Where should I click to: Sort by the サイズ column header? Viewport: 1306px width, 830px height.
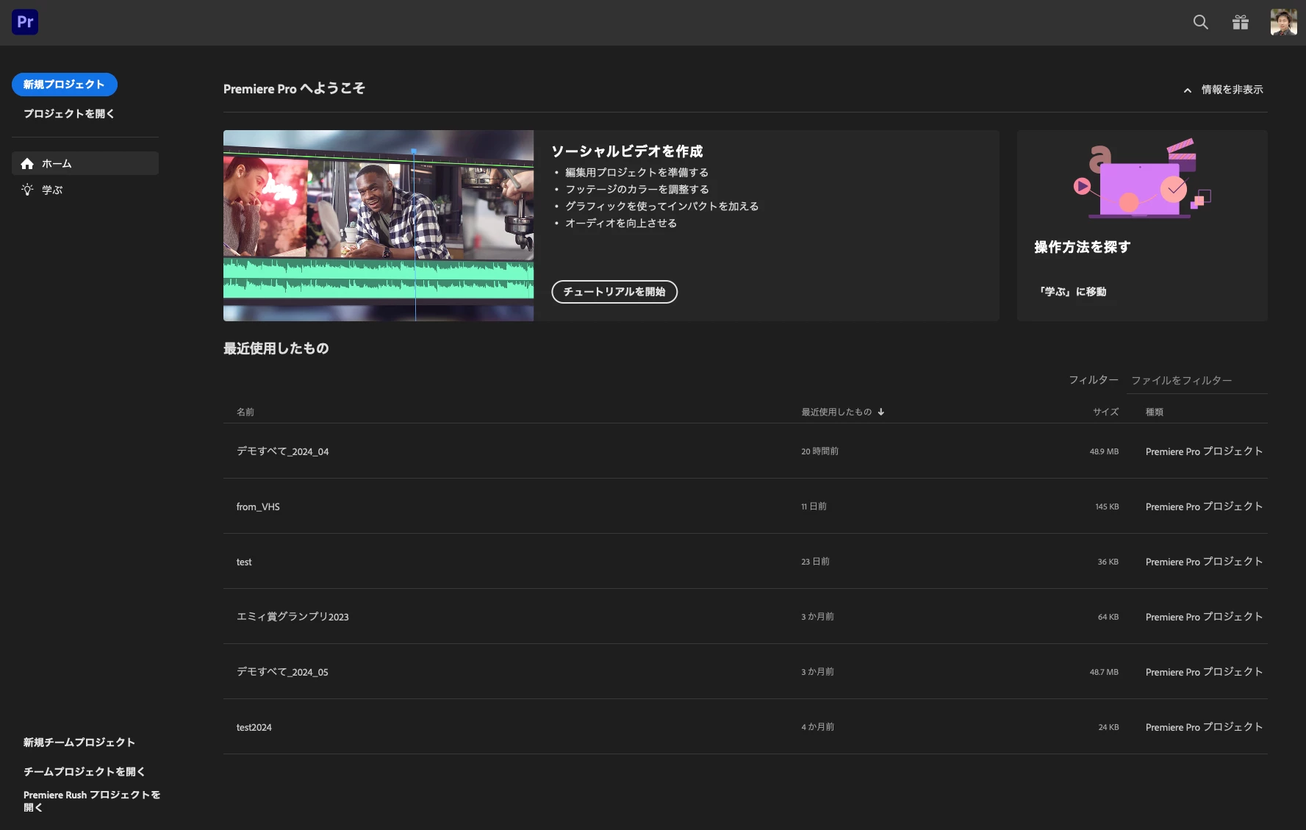[1105, 412]
